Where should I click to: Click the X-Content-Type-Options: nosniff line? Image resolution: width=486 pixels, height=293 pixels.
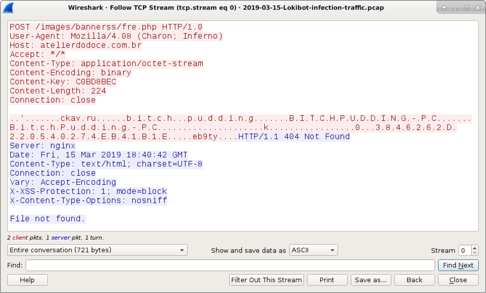(88, 201)
